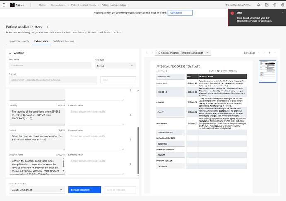
Task: Zoom out on the document preview
Action: (275, 53)
